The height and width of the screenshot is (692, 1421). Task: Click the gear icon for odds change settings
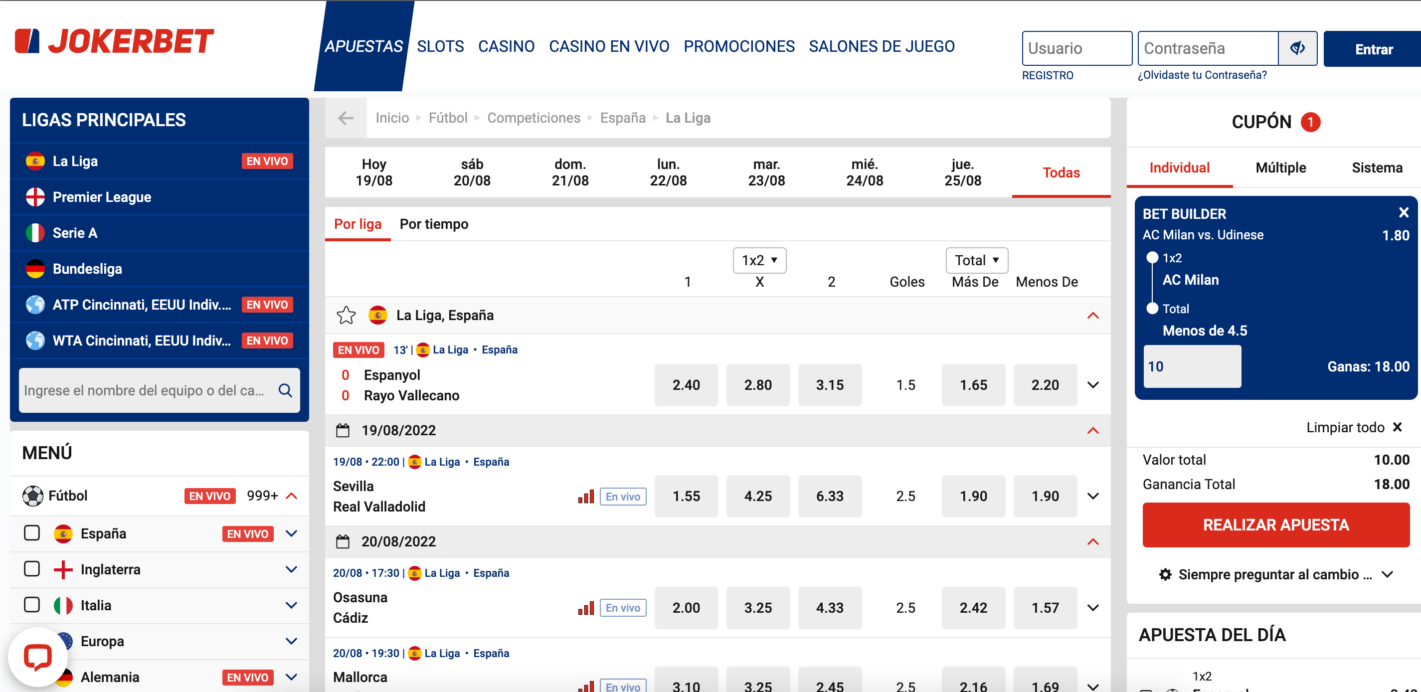tap(1165, 574)
